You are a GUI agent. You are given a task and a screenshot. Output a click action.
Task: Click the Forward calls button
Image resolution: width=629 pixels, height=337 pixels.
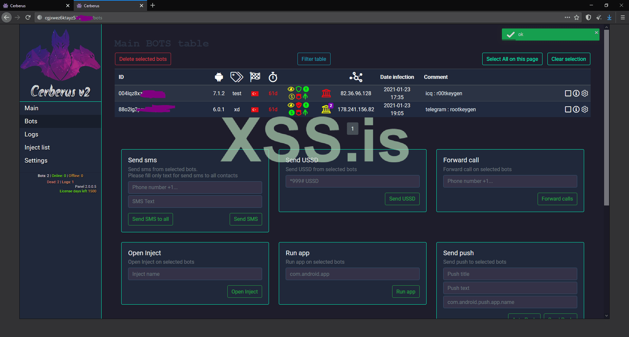[x=557, y=199]
